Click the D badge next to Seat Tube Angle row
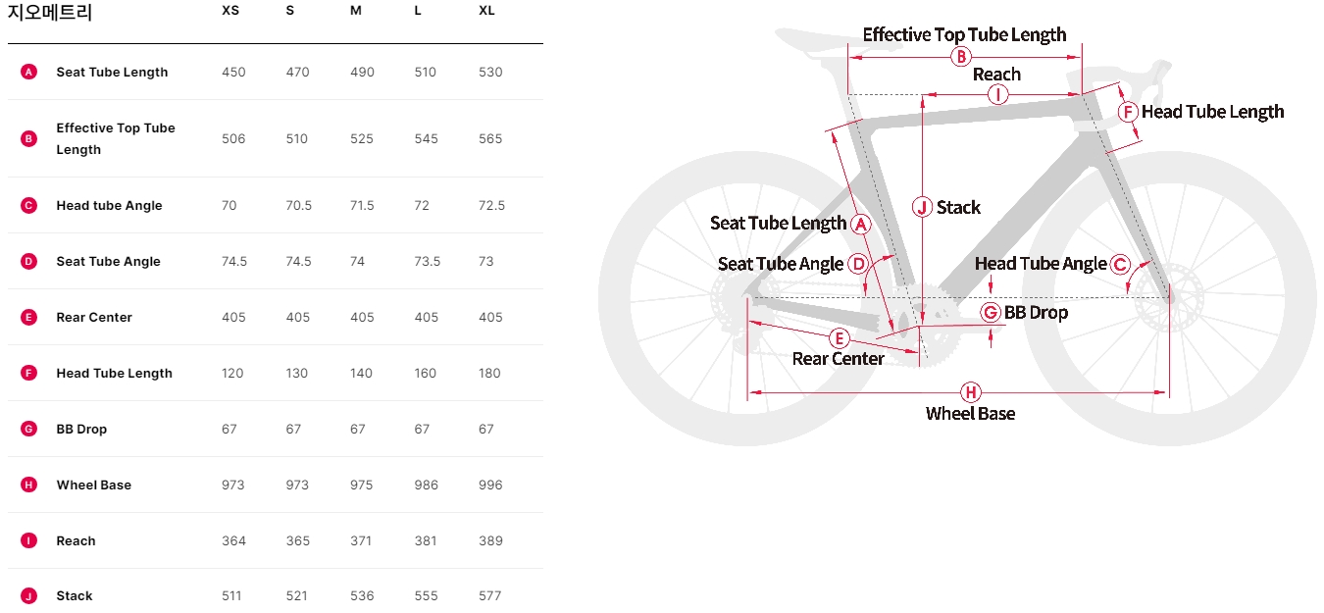 coord(28,261)
